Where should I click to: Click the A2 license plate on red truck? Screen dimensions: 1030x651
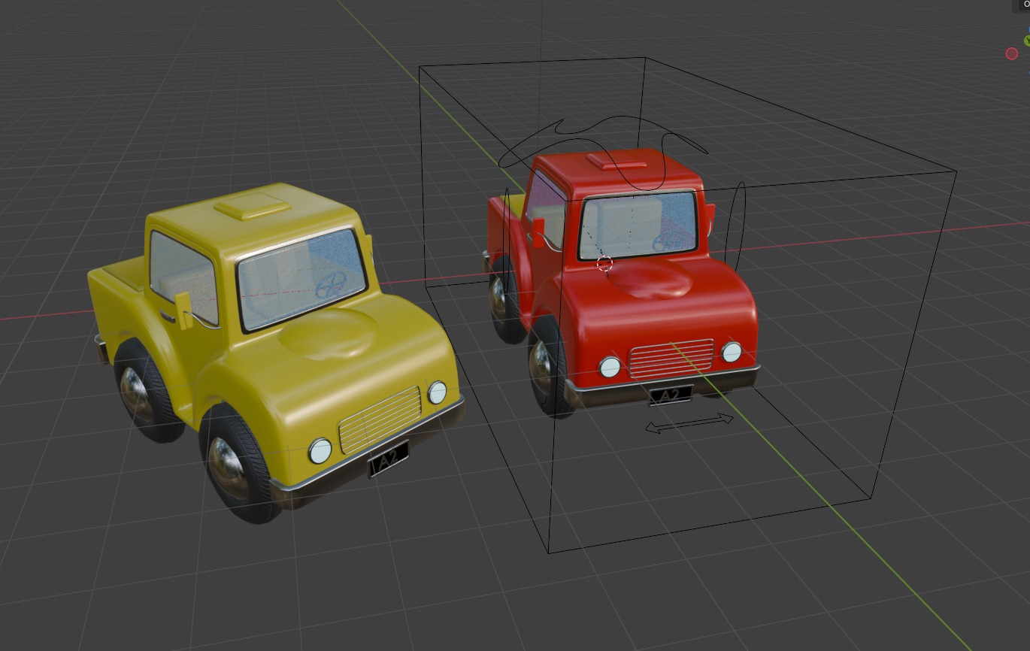point(671,395)
